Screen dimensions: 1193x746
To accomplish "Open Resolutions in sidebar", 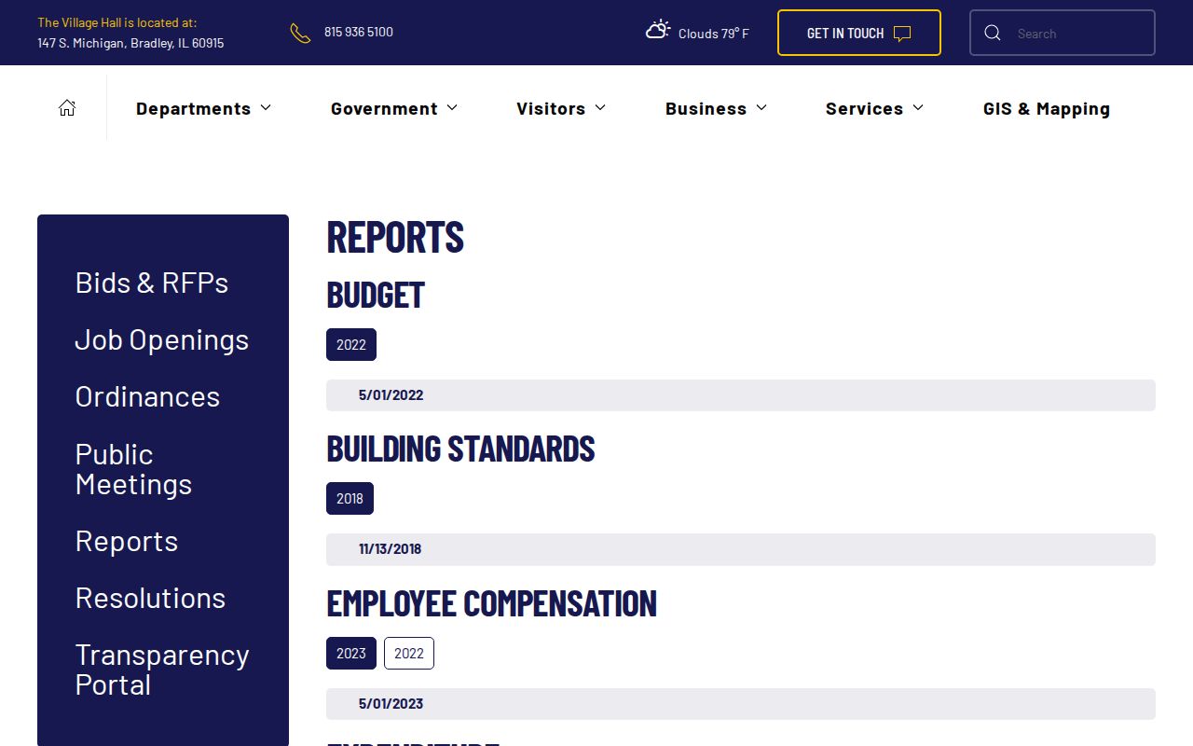I will click(150, 598).
